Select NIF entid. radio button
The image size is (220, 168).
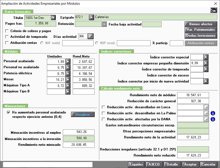42,43
